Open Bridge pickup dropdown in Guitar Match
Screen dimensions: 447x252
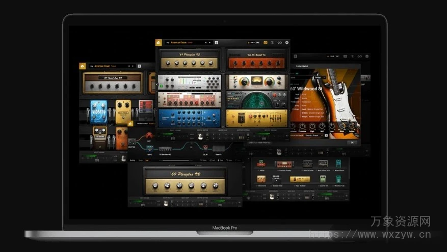pyautogui.click(x=320, y=77)
